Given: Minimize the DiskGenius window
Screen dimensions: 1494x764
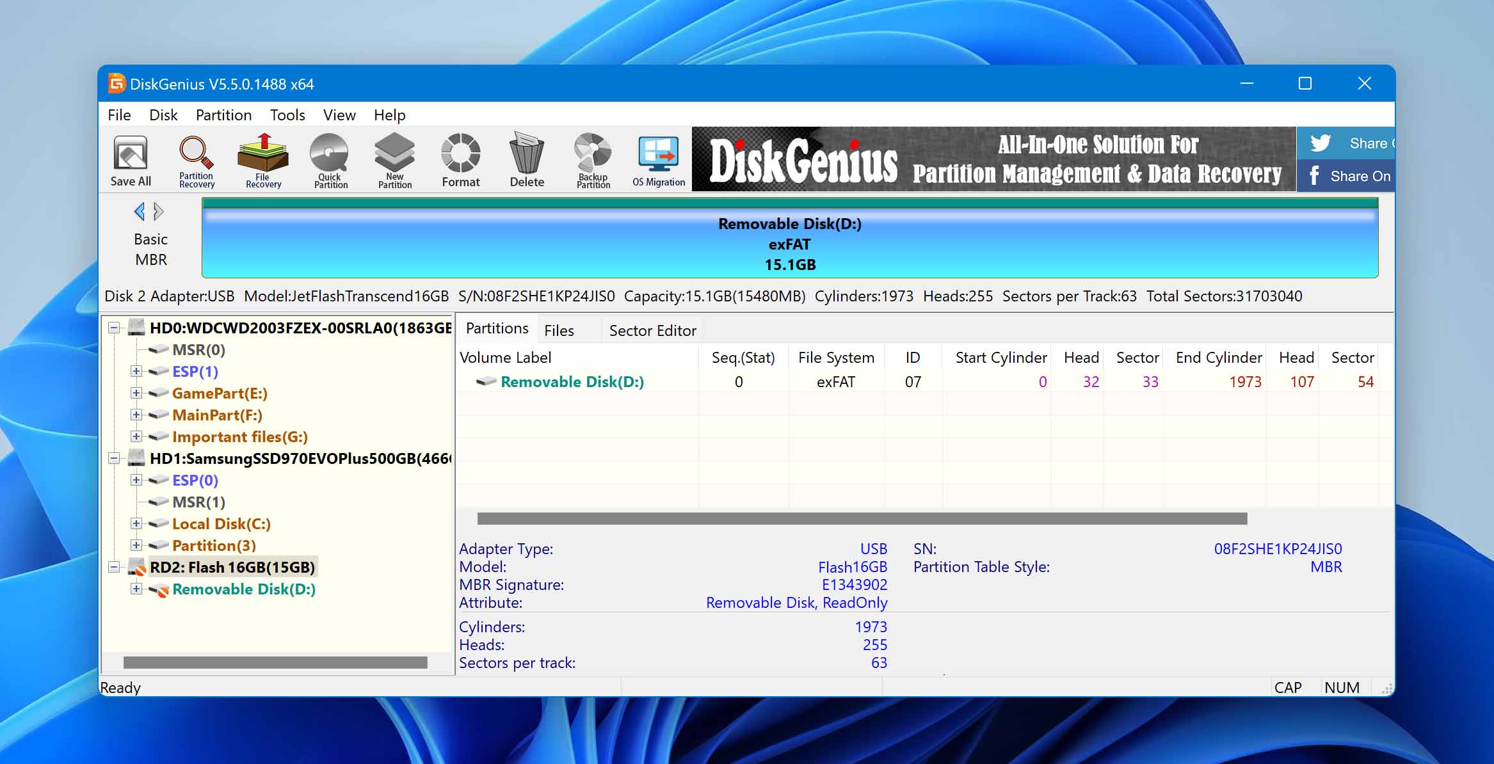Looking at the screenshot, I should click(x=1246, y=83).
